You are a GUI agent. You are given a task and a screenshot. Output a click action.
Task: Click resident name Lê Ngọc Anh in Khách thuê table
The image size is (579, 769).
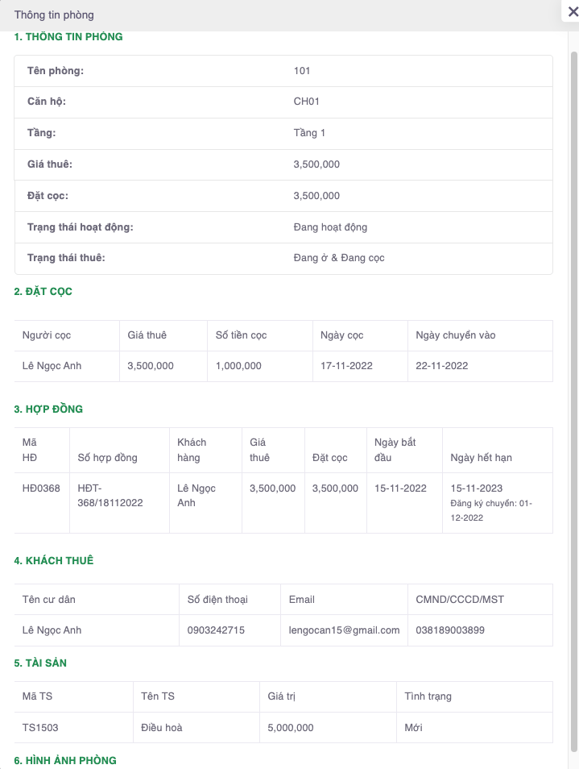(x=52, y=630)
